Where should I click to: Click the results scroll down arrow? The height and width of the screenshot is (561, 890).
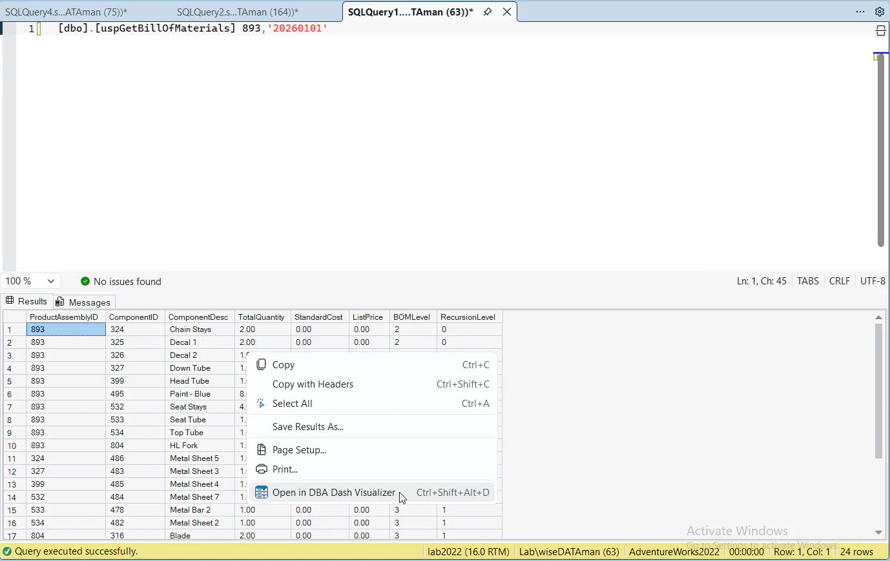pos(878,533)
